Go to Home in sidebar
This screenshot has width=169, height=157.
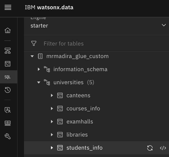point(8,30)
